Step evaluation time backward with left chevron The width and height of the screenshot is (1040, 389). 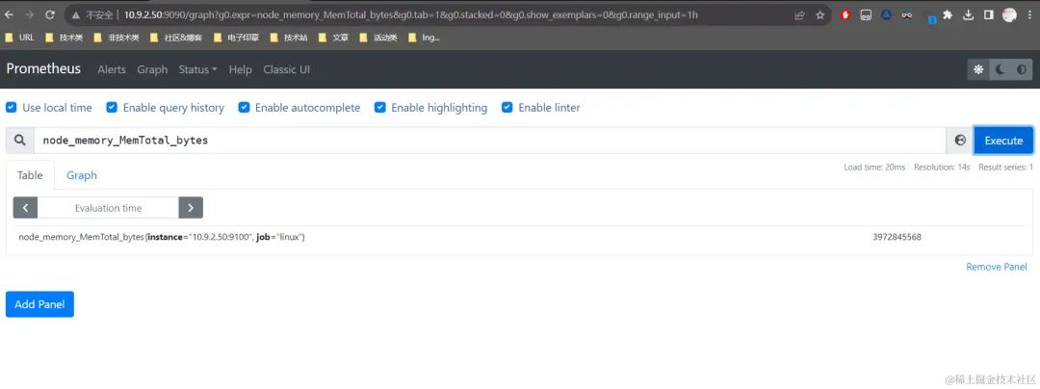[25, 207]
